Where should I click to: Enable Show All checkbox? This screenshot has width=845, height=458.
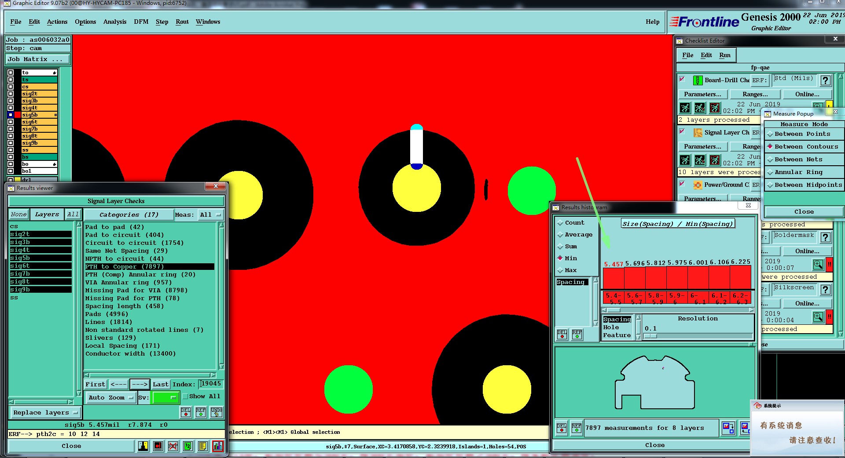coord(185,396)
